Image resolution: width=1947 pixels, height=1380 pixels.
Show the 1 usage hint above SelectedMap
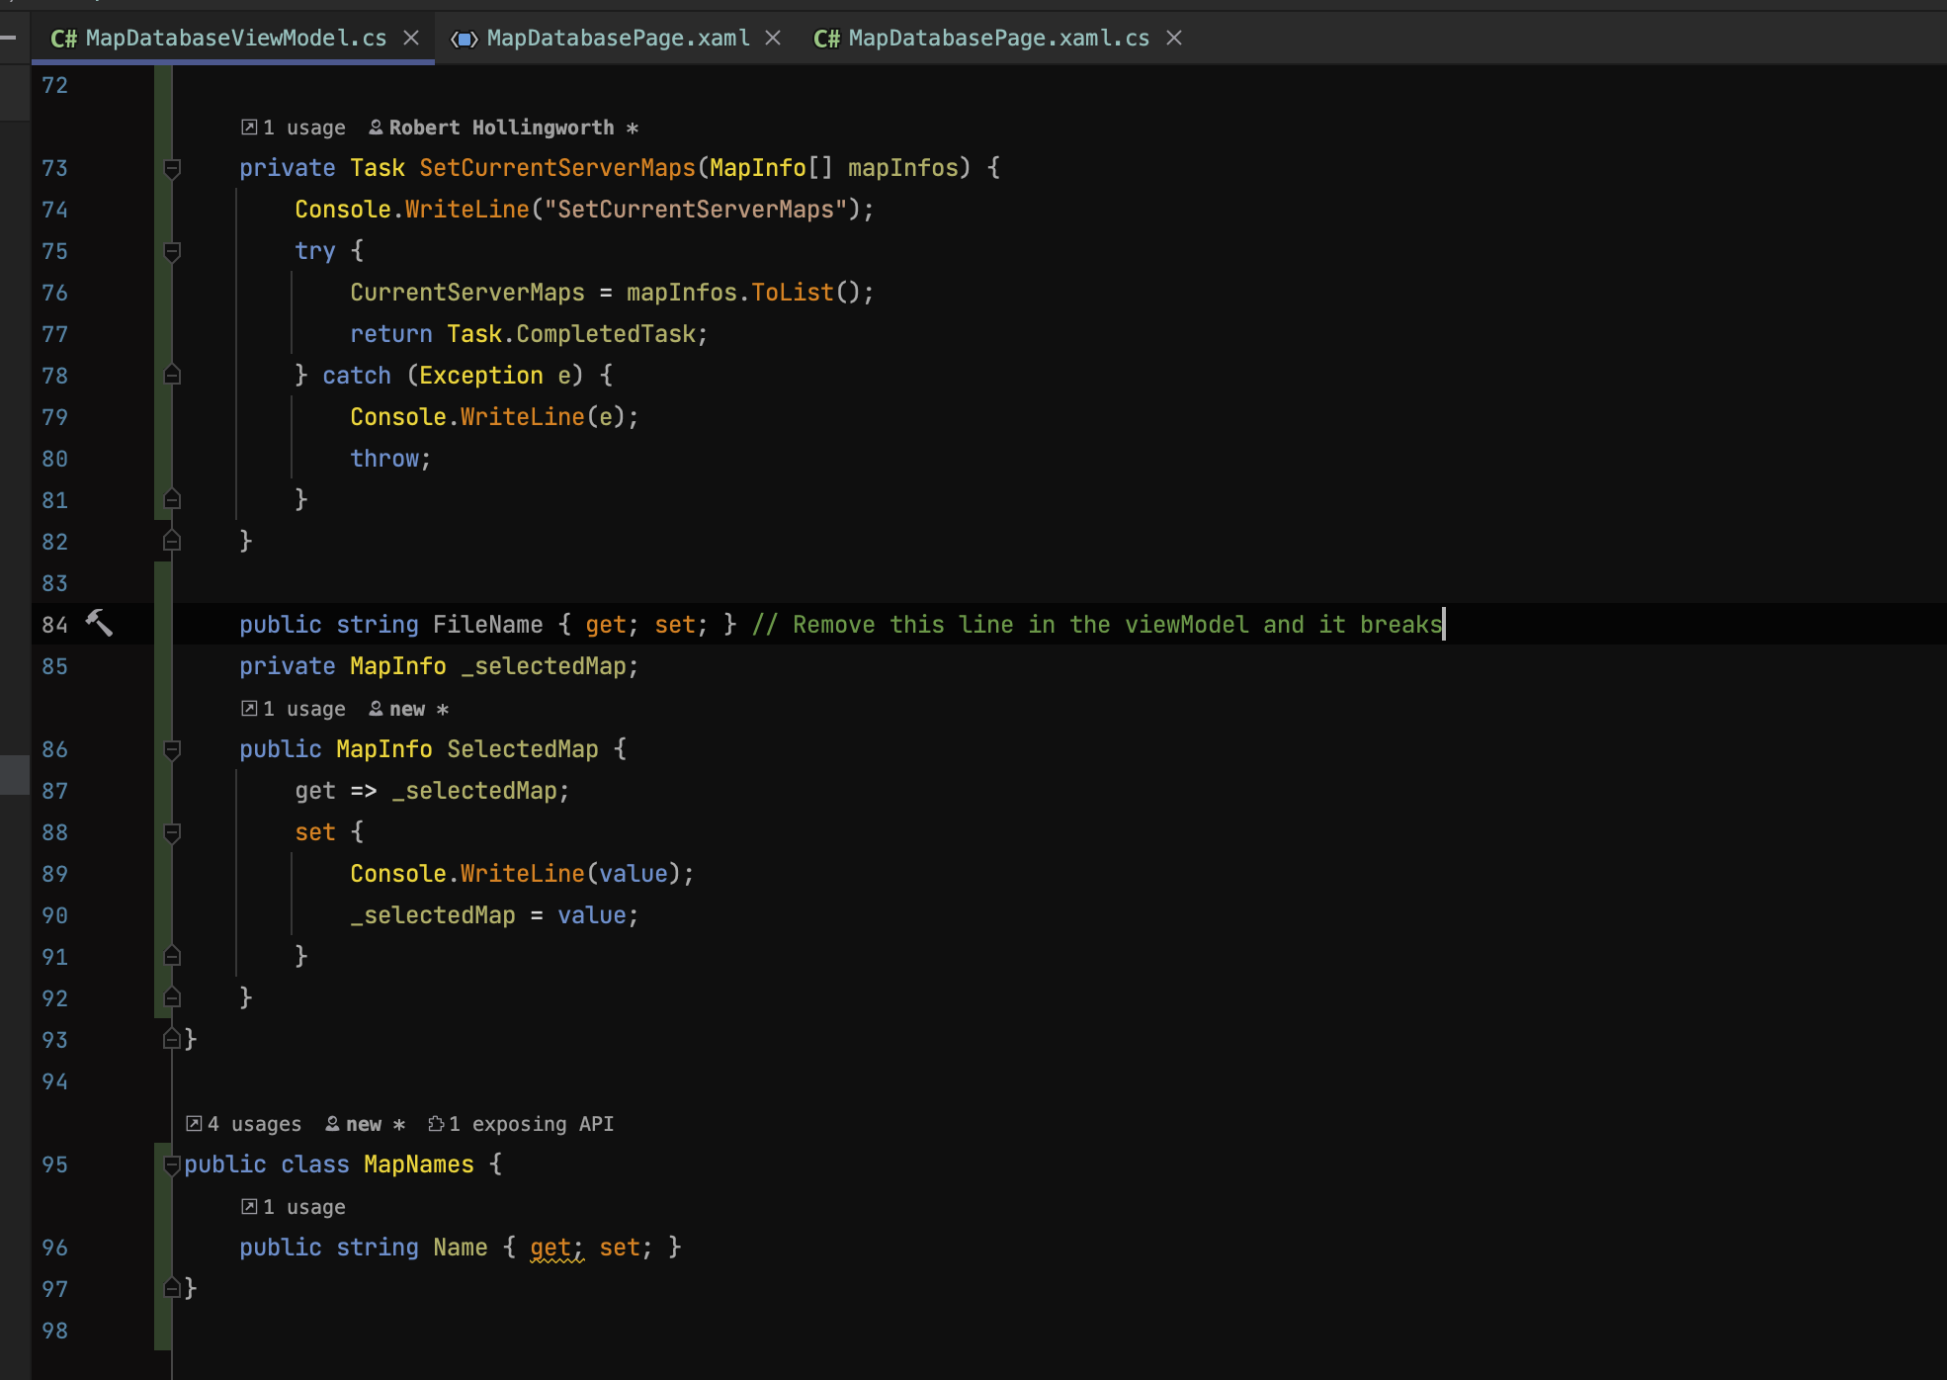[294, 709]
